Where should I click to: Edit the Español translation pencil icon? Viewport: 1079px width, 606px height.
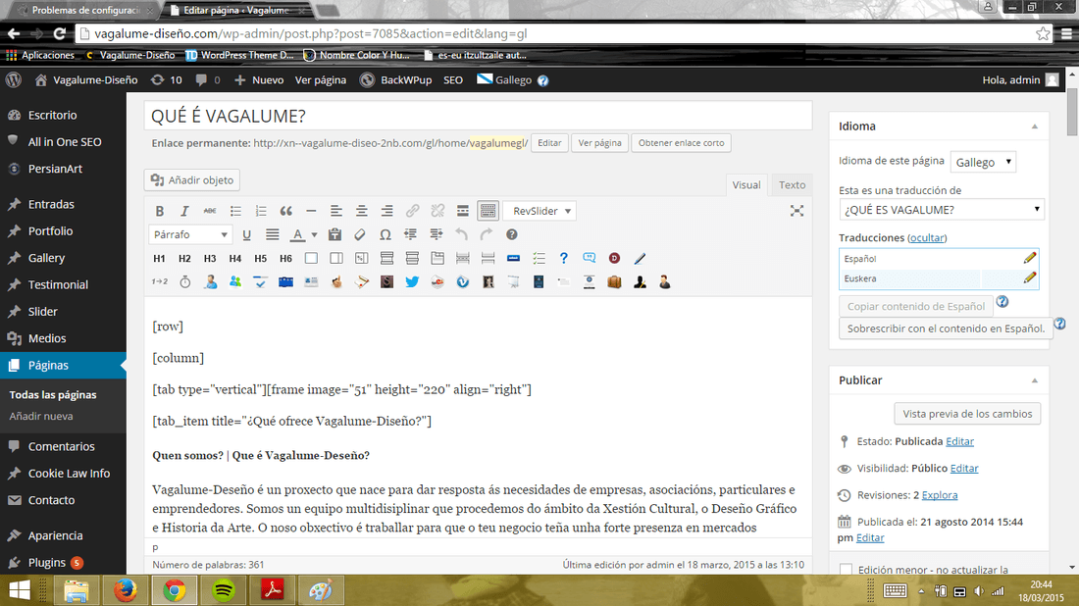[x=1029, y=258]
